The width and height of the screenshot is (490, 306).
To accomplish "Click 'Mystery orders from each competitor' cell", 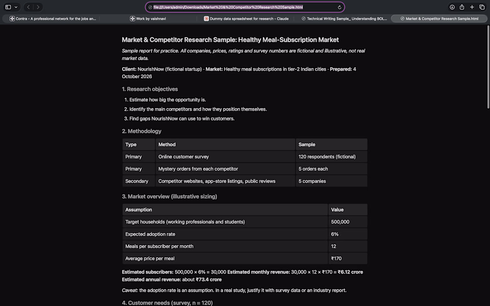I will (225, 169).
